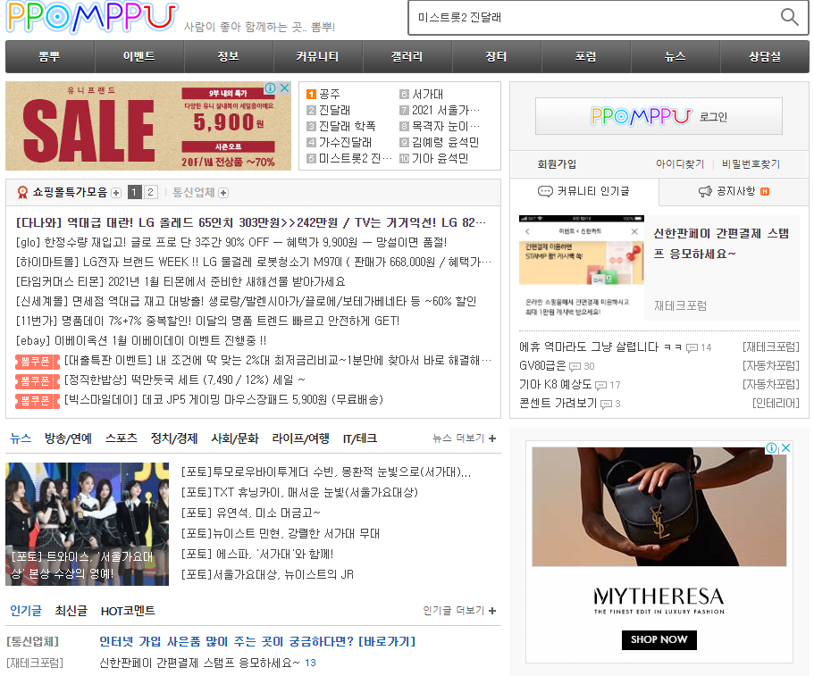Click 뽐쿠폰 badge for 빅스마일데이
The image size is (814, 676).
pyautogui.click(x=38, y=401)
